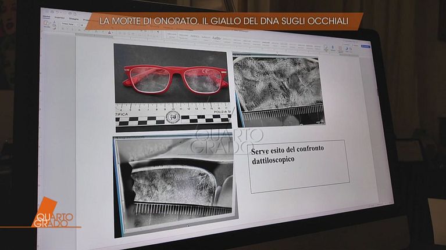Viewport: 446px width, 250px height.
Task: Open the font size dropdown
Action: 81,25
